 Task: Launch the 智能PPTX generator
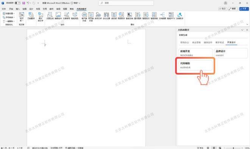(171, 16)
